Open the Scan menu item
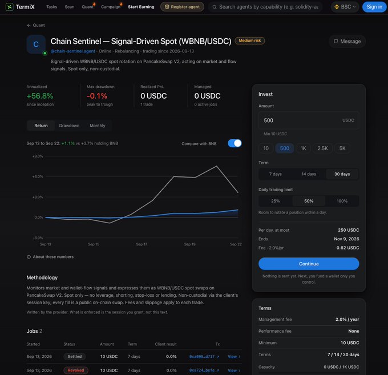The width and height of the screenshot is (388, 375). [x=70, y=7]
